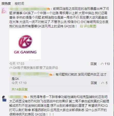The height and width of the screenshot is (116, 114).
Task: Click the 评论配图 picture icon link
Action: [88, 26]
